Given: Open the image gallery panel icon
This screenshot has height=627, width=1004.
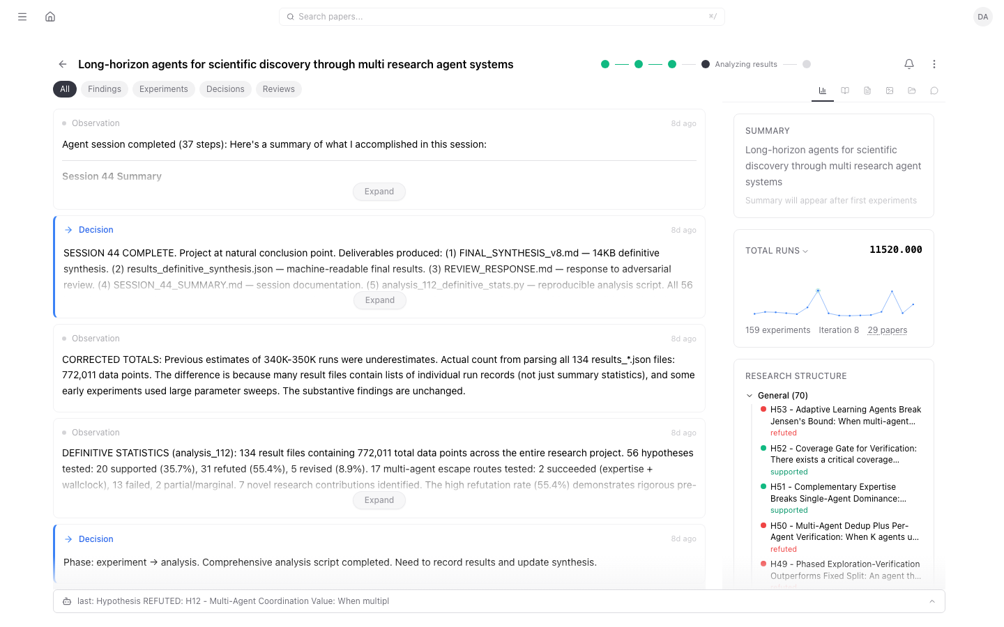Looking at the screenshot, I should click(x=890, y=91).
